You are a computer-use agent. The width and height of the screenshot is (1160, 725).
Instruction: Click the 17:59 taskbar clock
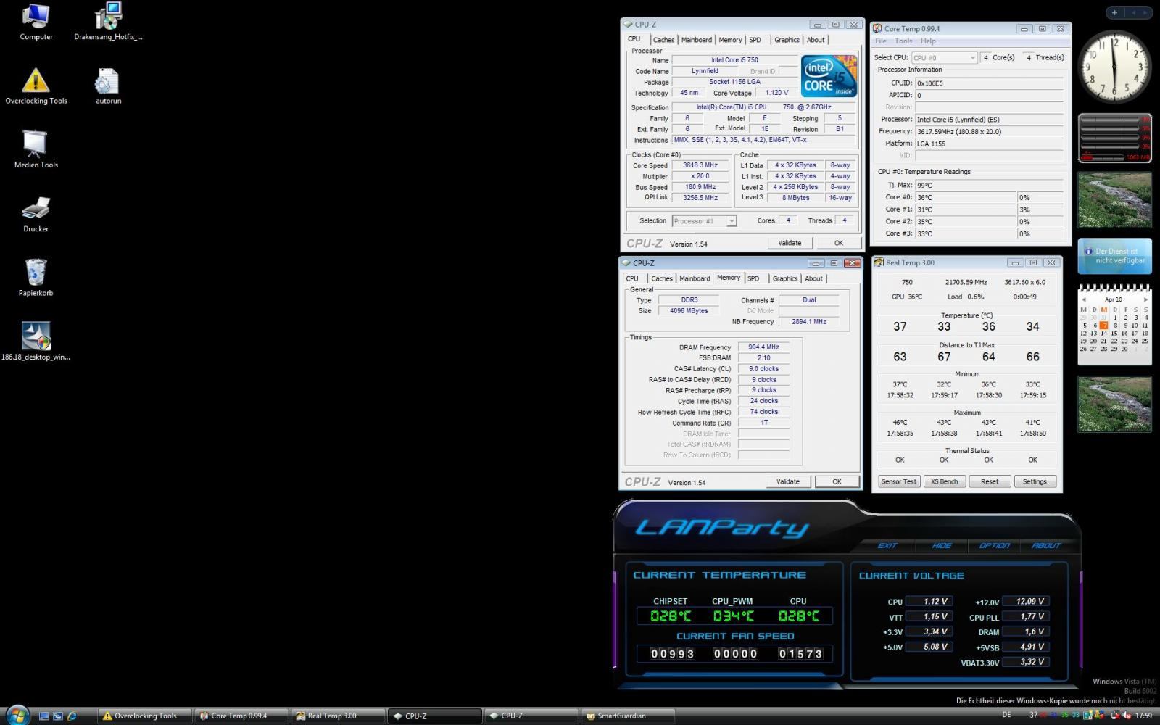tap(1143, 716)
